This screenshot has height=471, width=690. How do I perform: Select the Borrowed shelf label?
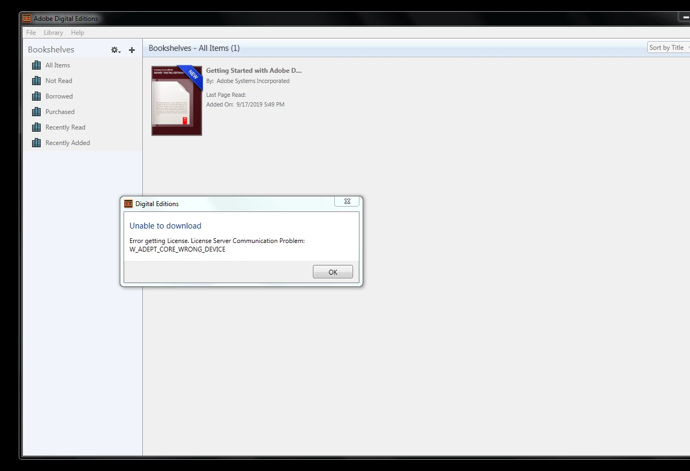[59, 96]
